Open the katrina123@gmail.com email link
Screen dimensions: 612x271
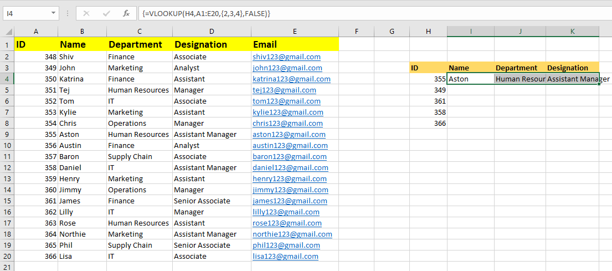(291, 79)
